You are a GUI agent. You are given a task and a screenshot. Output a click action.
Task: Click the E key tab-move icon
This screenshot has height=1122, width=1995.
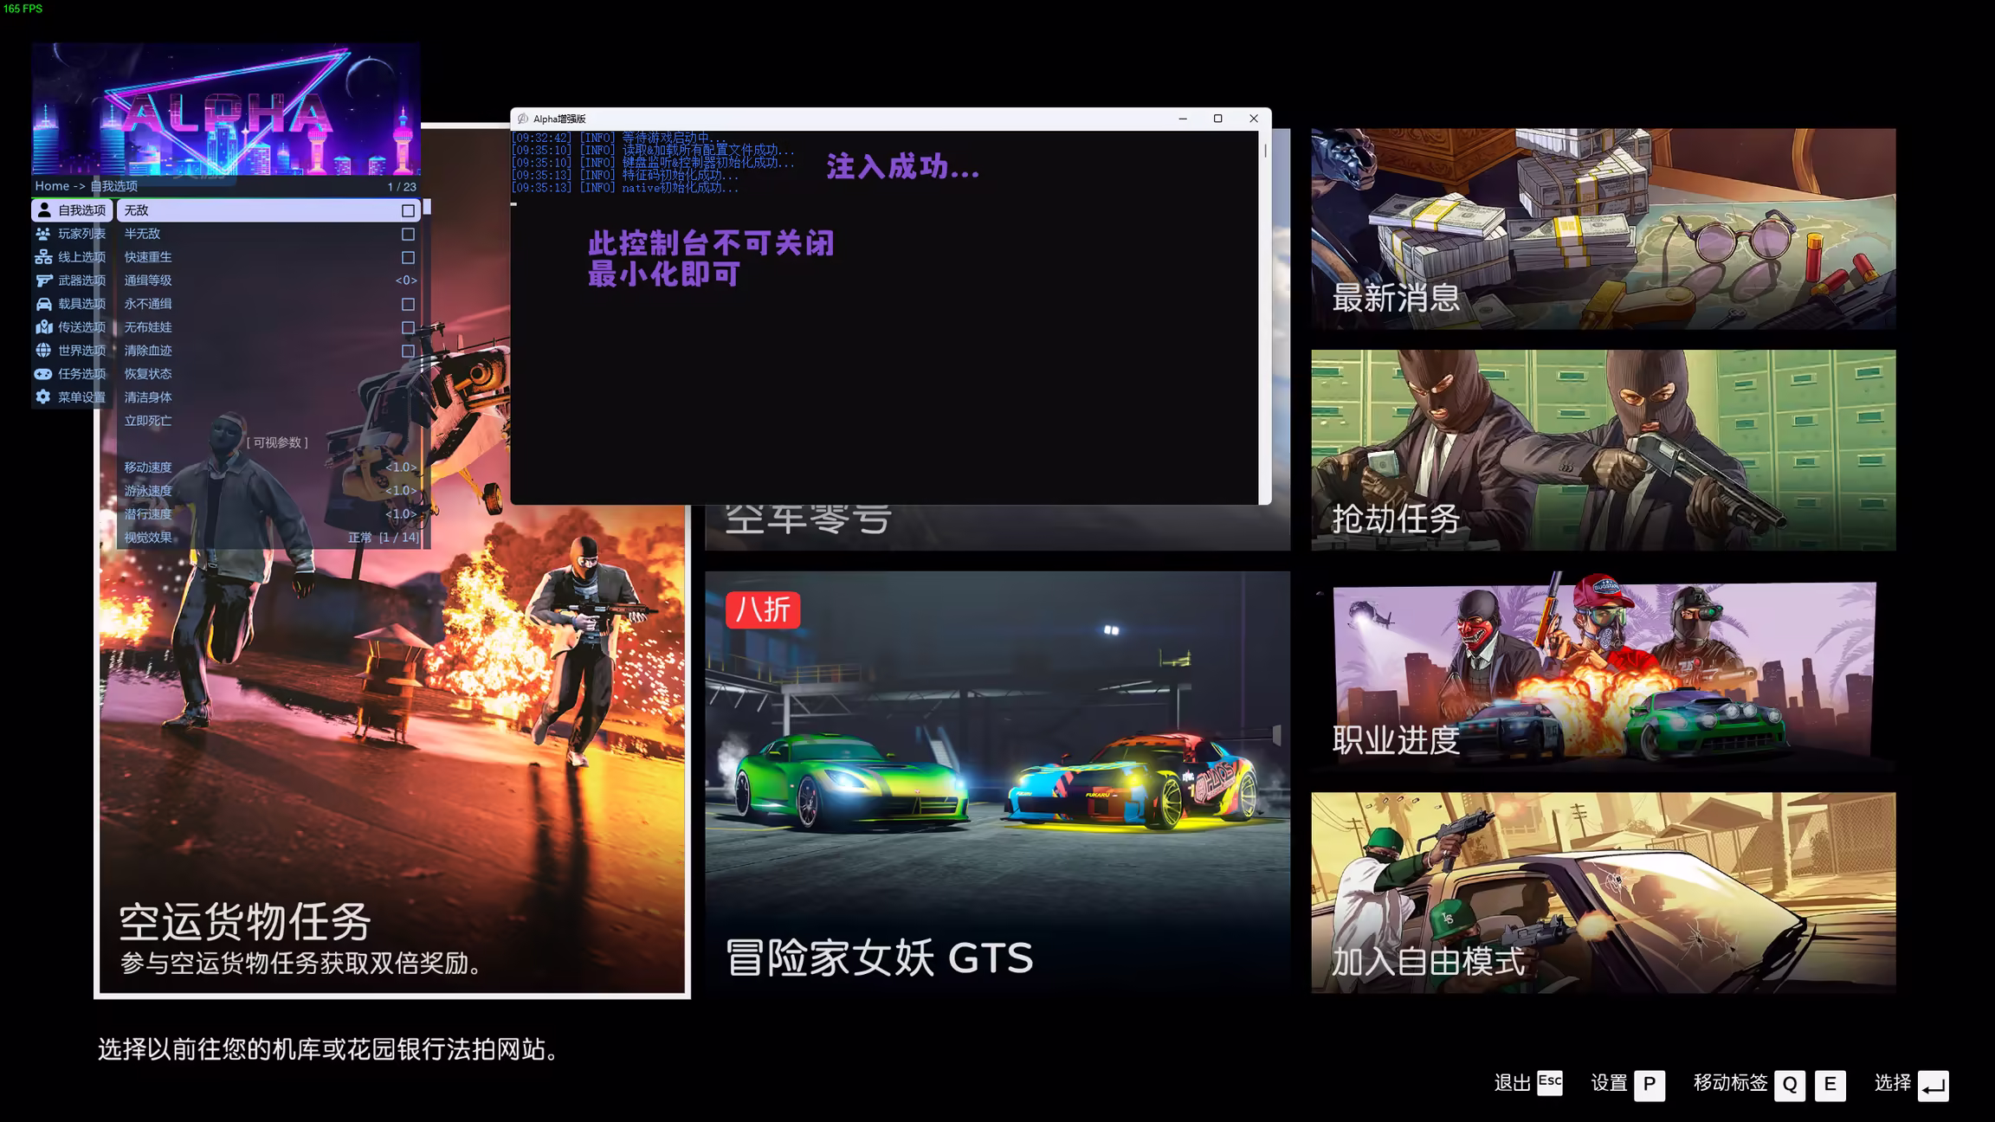(x=1830, y=1085)
